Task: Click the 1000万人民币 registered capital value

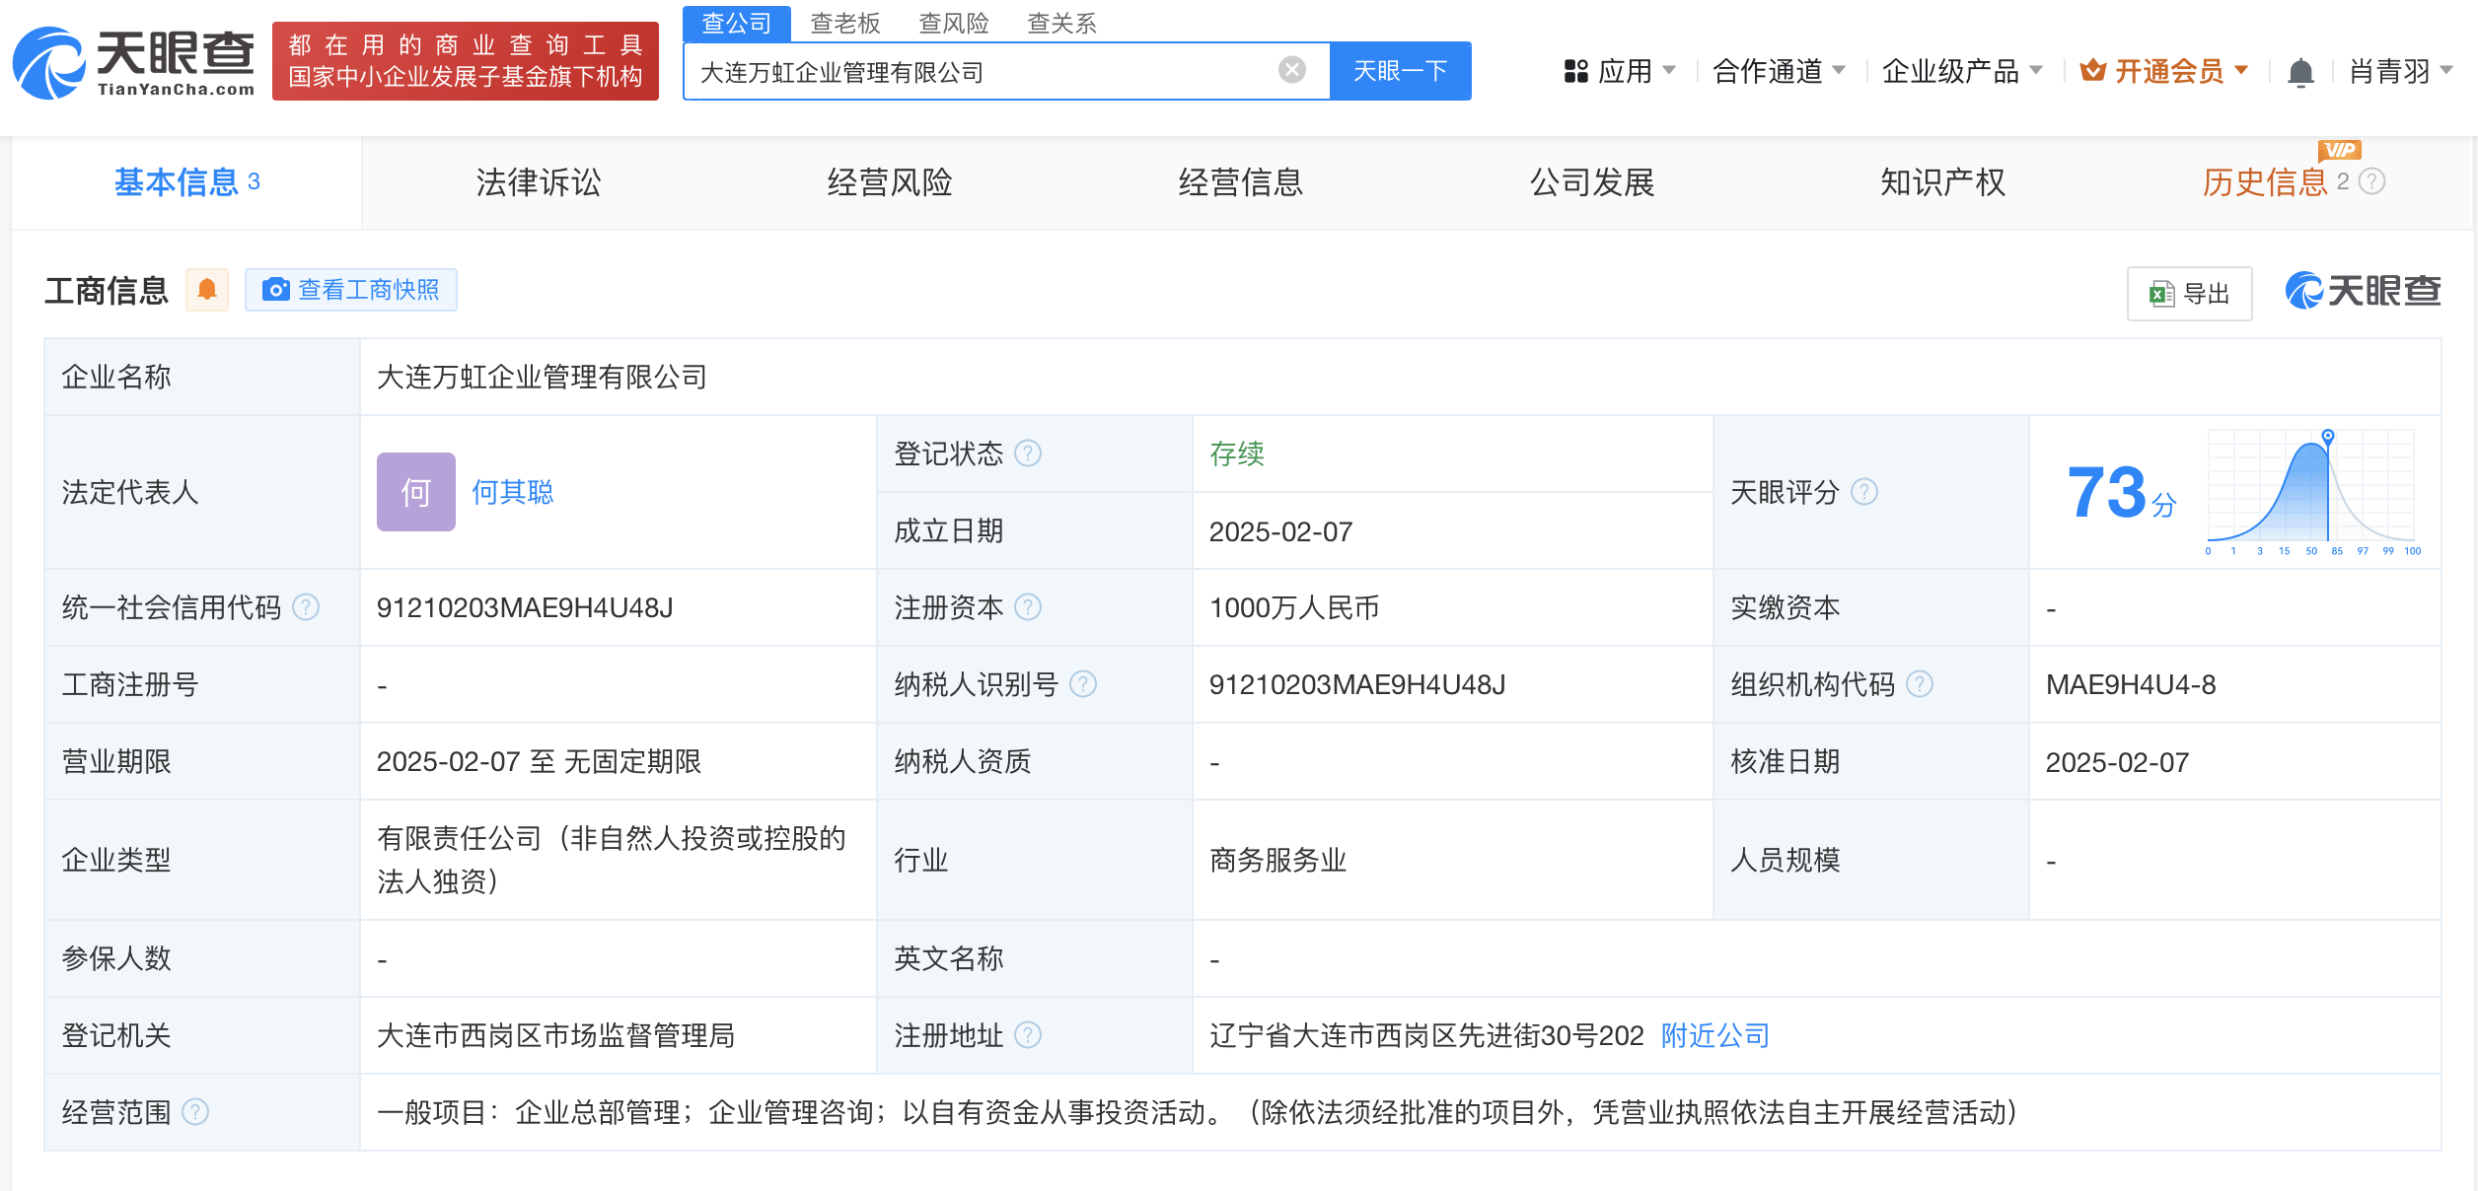Action: pyautogui.click(x=1294, y=607)
